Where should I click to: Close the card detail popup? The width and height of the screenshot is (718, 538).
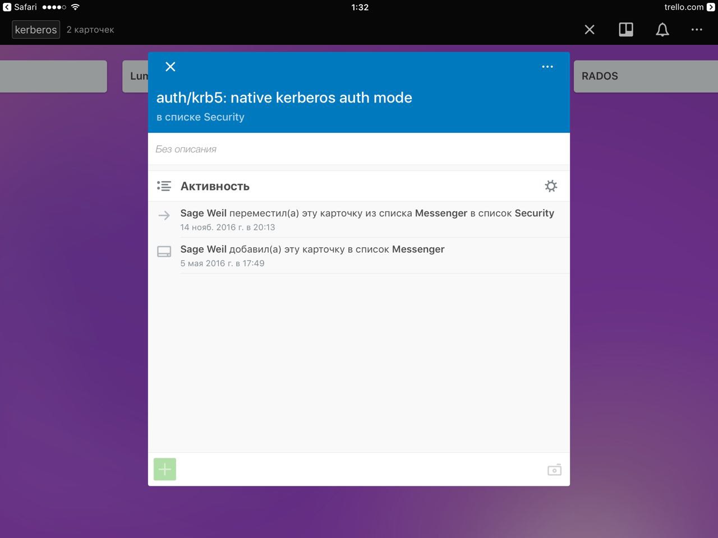tap(171, 67)
